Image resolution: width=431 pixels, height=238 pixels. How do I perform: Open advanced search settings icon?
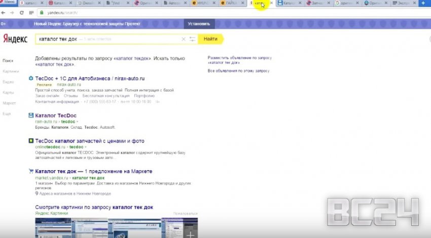coord(192,39)
